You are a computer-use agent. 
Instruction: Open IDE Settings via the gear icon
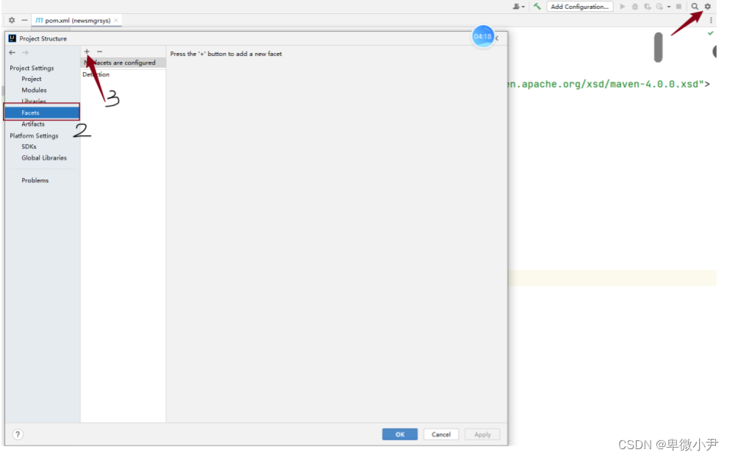(x=707, y=7)
